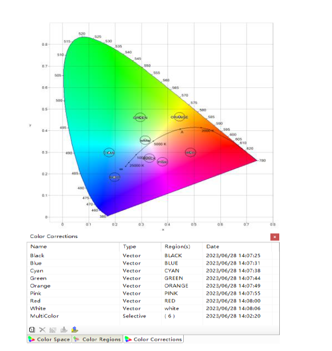Select the Red correction row
This screenshot has height=351, width=332.
[153, 301]
